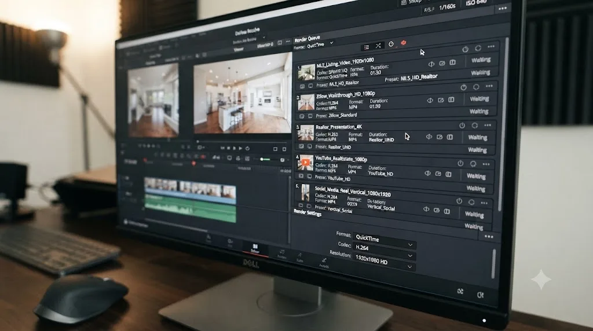Select the vertical Social_Media_Reel job thumbnail
This screenshot has width=593, height=331.
coord(305,193)
